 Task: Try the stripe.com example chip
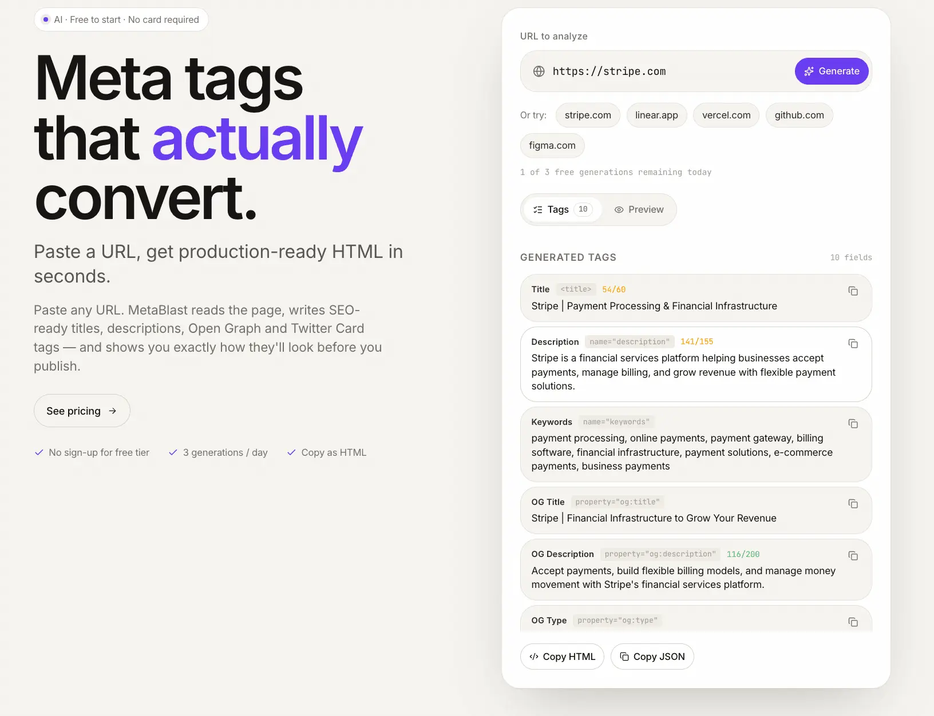[588, 115]
